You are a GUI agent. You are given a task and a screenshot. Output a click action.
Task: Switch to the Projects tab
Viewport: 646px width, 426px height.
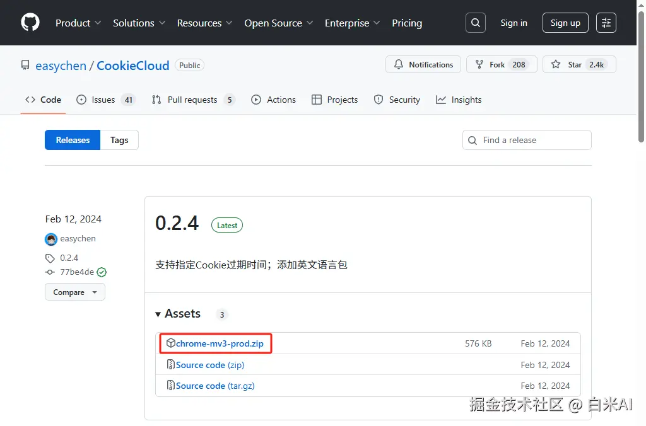pos(335,100)
